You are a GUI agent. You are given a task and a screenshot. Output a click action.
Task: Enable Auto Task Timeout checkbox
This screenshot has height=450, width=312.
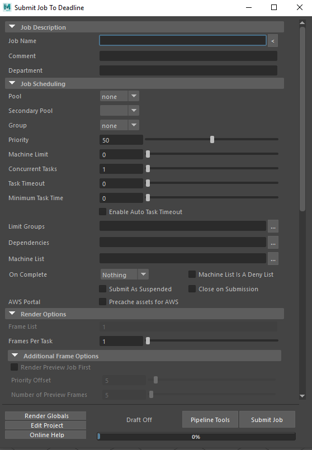[102, 212]
